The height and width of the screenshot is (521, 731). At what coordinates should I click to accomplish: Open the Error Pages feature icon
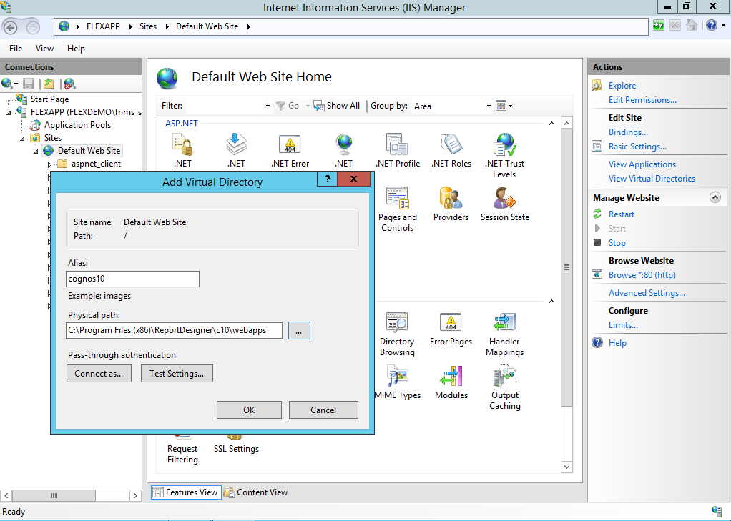click(451, 329)
